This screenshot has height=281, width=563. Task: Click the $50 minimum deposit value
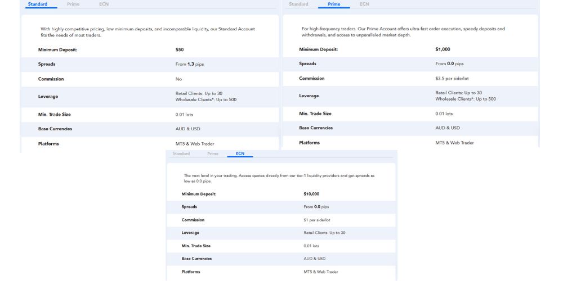[x=180, y=49]
